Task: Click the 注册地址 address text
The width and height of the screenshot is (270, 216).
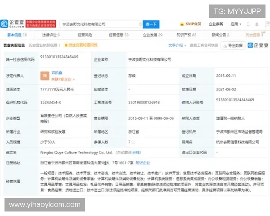Action: (x=87, y=163)
